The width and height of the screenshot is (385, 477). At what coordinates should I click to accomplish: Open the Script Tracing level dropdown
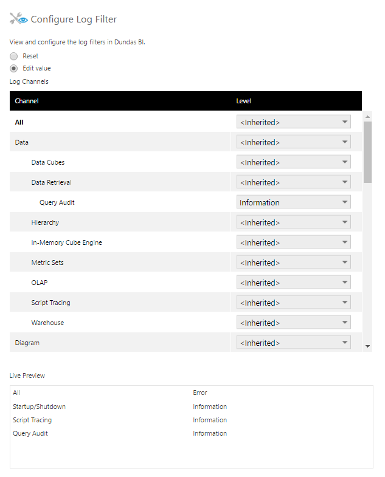294,303
